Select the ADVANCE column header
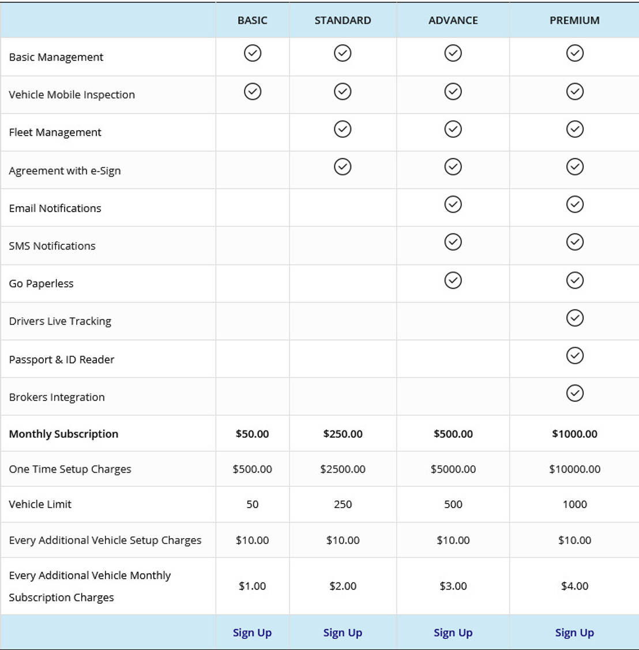The image size is (639, 650). pyautogui.click(x=453, y=20)
